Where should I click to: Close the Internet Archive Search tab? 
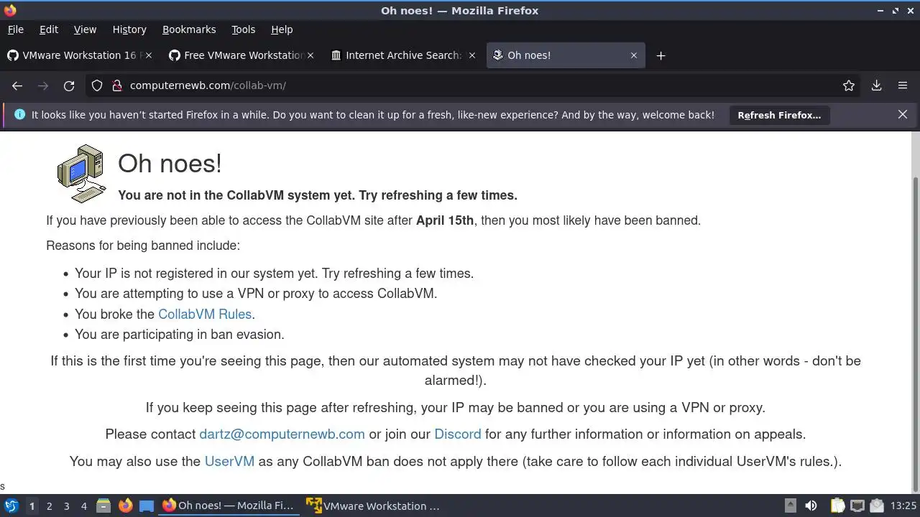pos(472,55)
